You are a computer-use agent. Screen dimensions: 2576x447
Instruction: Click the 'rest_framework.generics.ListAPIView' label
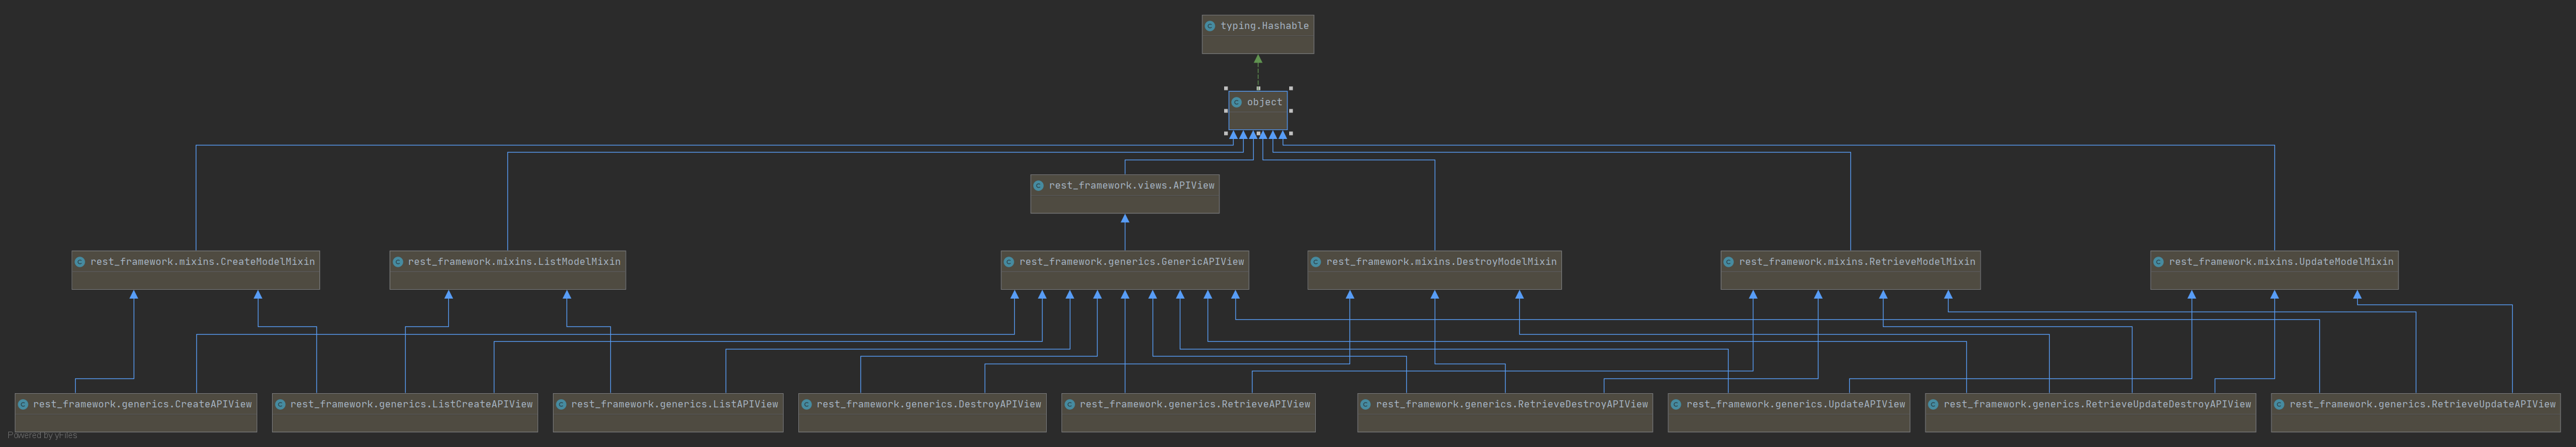pos(674,405)
